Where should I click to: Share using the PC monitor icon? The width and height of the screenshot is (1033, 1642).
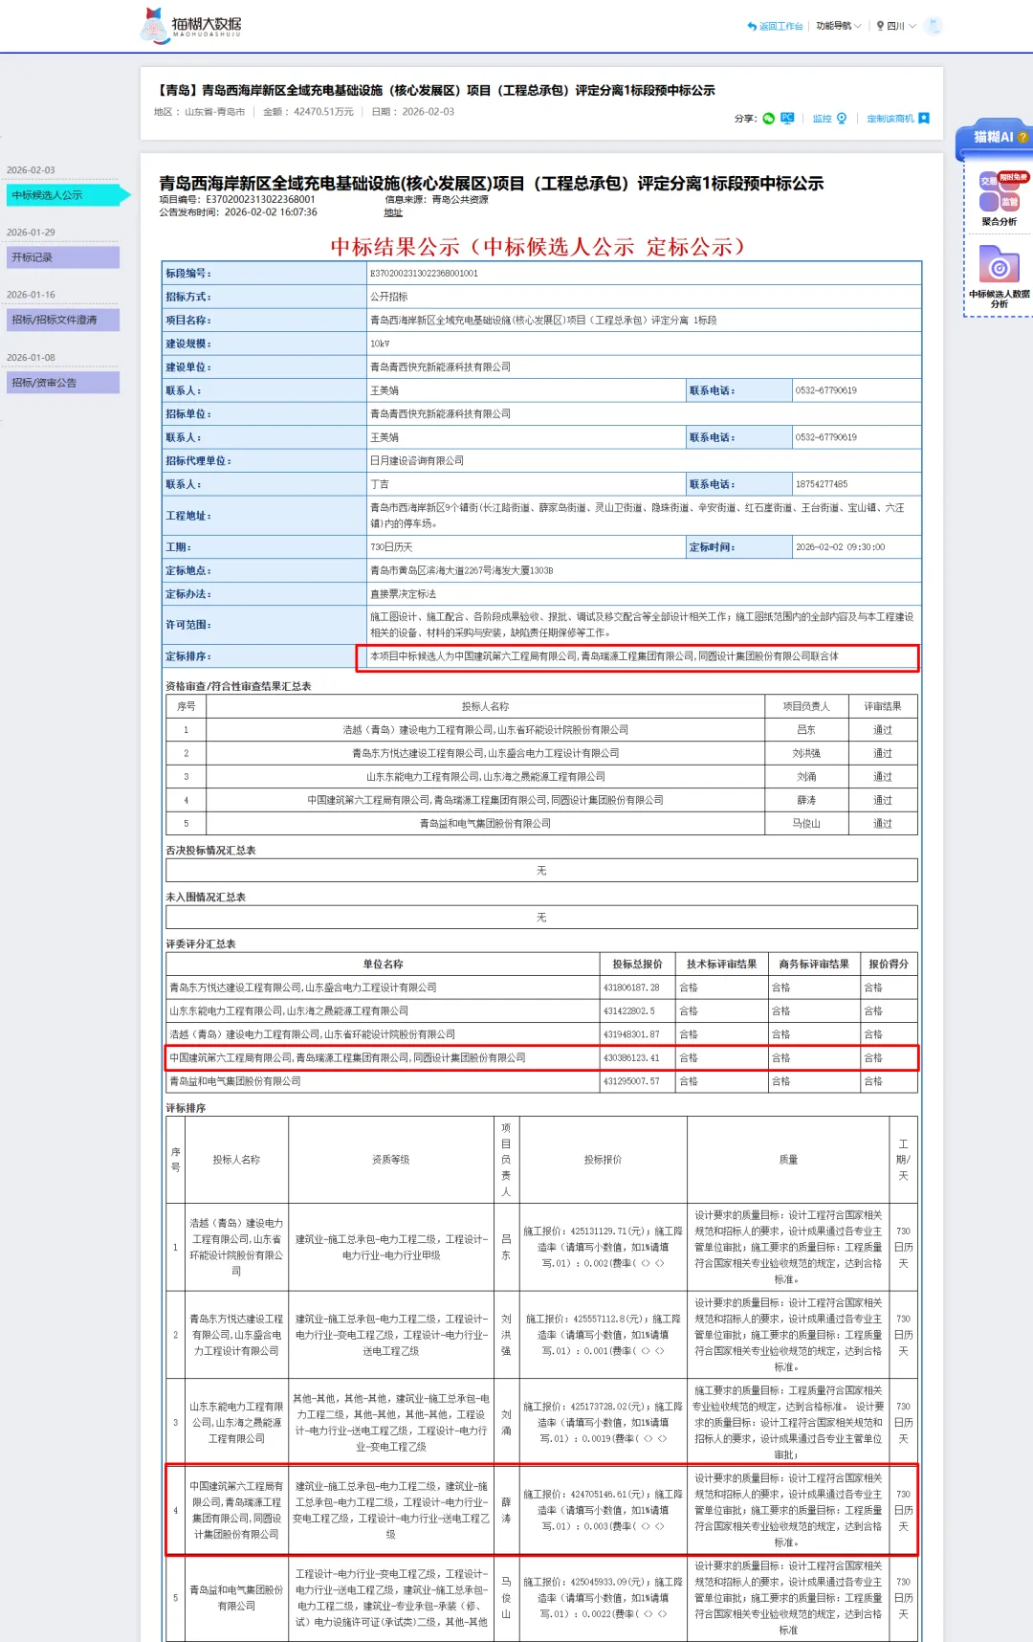coord(787,119)
